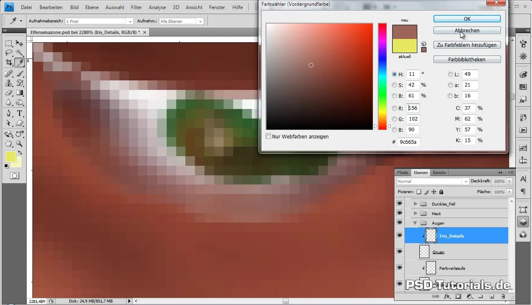Create a new group folder
Viewport: 532px width, 305px height.
(480, 296)
